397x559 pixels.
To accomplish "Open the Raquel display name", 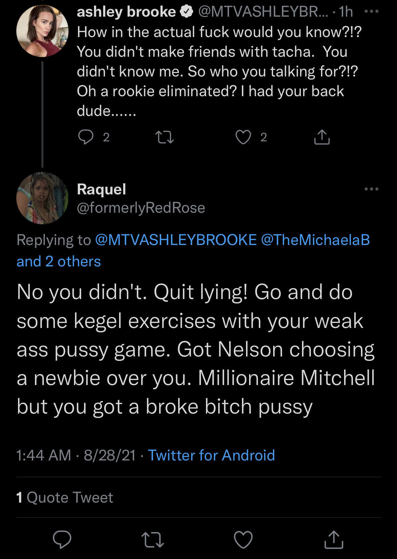I will tap(101, 189).
